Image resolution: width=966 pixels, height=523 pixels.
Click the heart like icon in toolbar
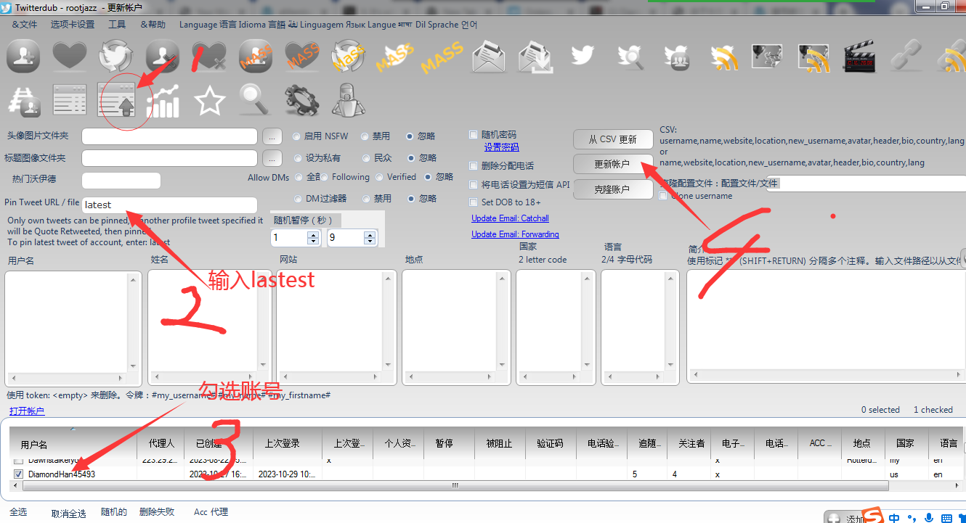69,56
